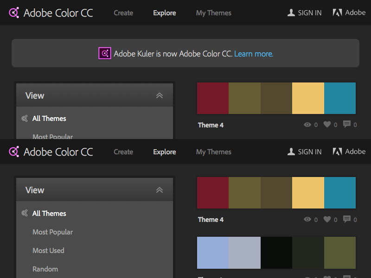
Task: Open the Theme 4 title under the lower palette
Action: pyautogui.click(x=211, y=220)
